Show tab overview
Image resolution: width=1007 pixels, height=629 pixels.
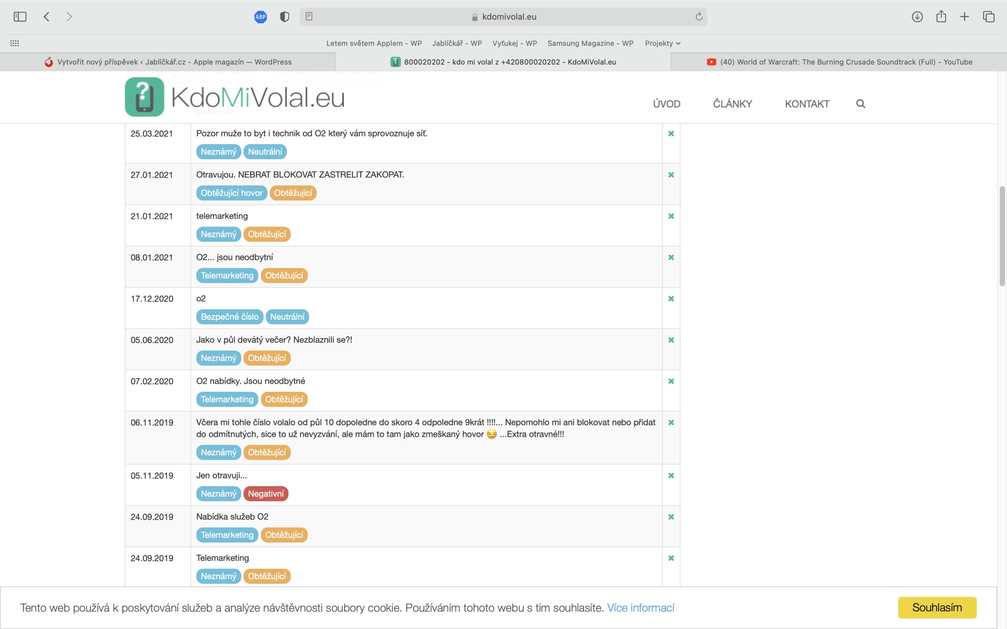pos(989,17)
